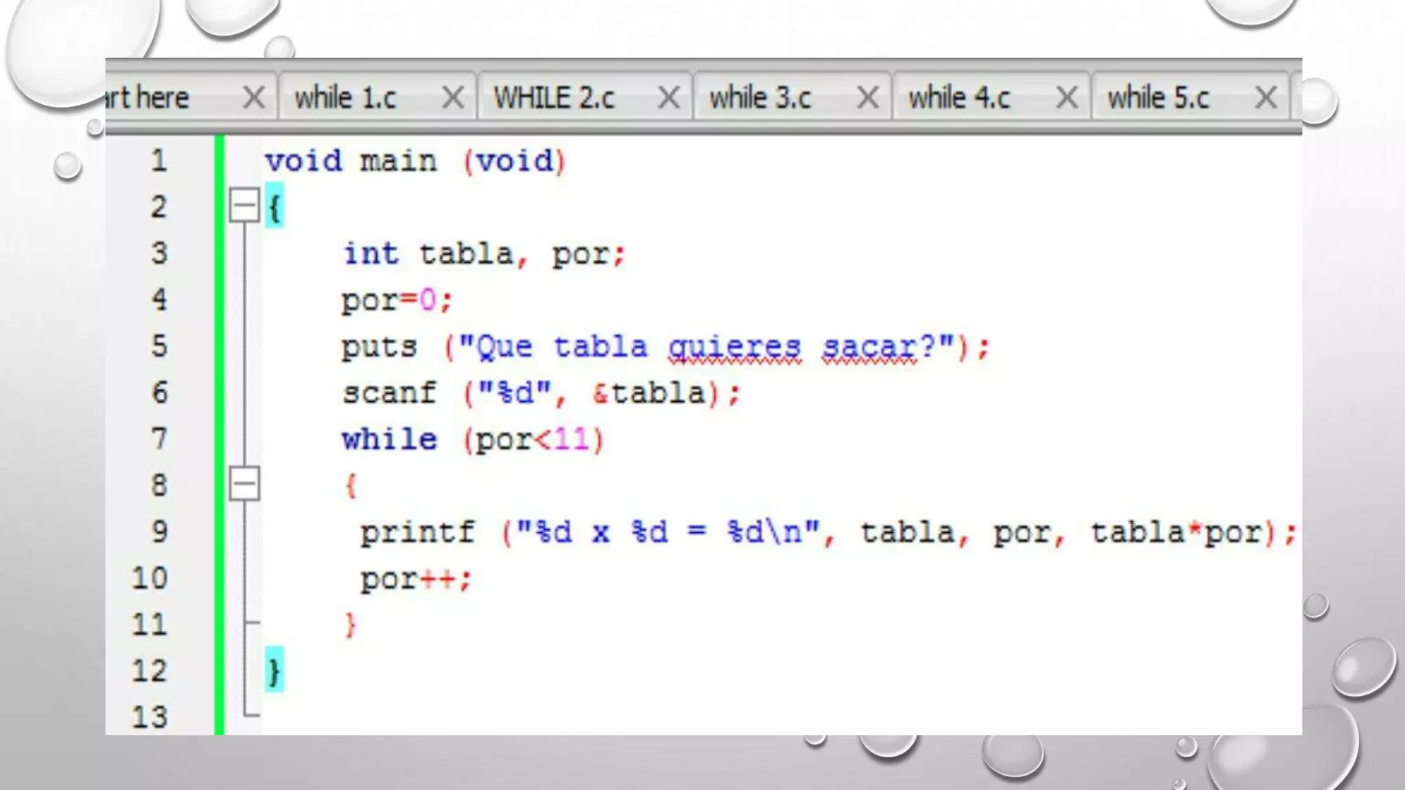Collapse the while loop fold at line 8

244,483
